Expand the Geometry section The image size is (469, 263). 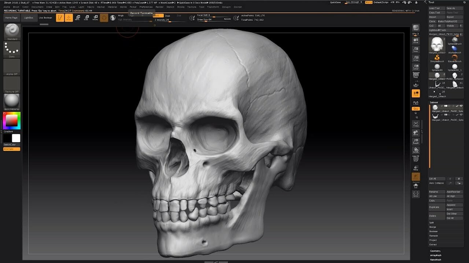pos(435,251)
